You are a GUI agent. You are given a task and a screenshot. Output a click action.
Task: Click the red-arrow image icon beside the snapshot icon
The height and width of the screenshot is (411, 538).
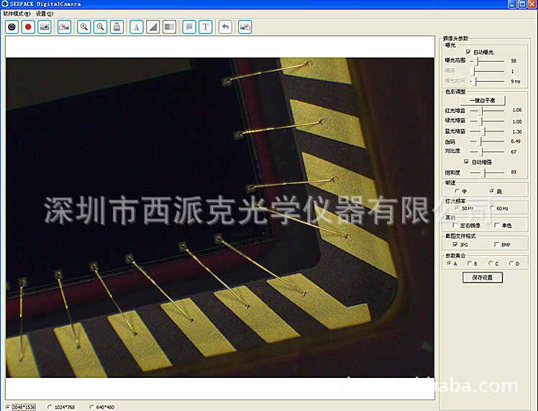[x=64, y=27]
